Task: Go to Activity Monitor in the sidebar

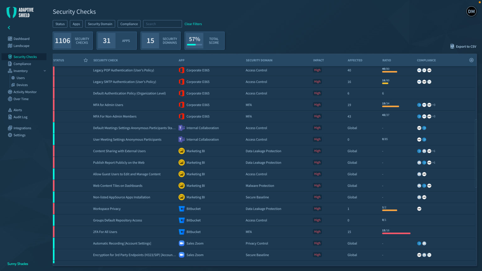Action: coord(25,92)
